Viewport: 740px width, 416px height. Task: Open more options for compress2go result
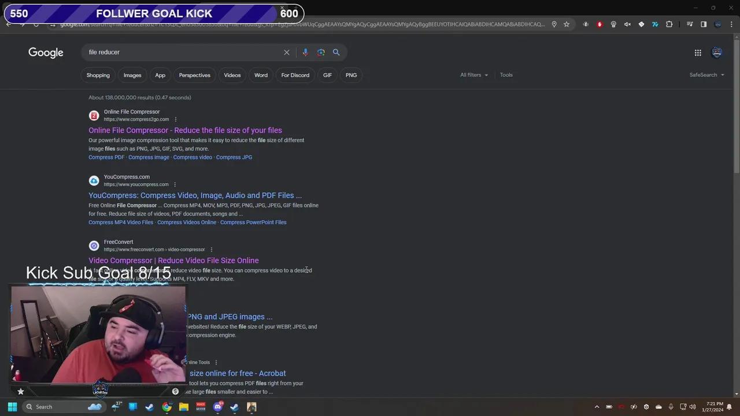point(176,120)
